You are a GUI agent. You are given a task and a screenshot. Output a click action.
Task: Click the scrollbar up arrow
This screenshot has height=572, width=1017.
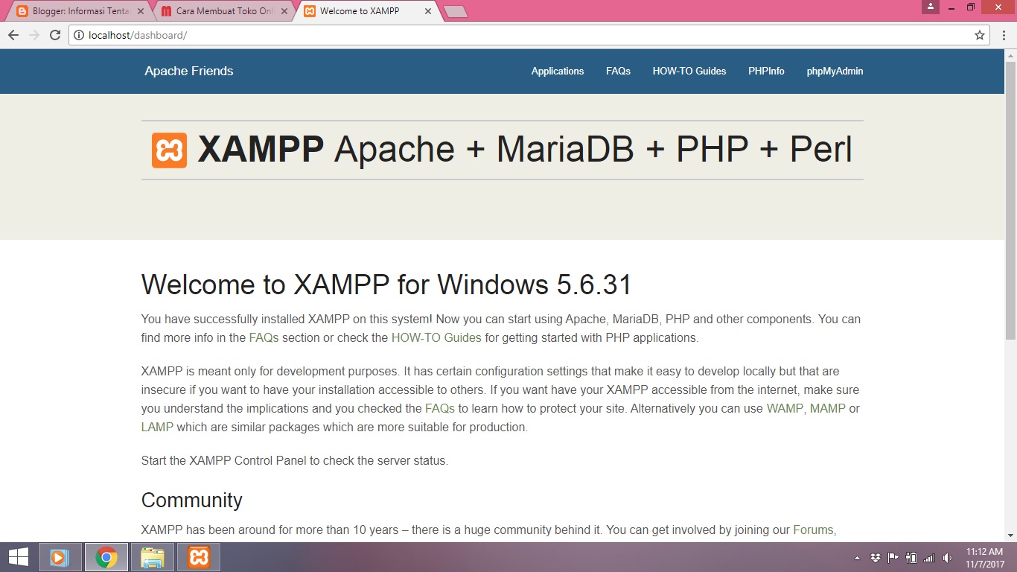pyautogui.click(x=1011, y=54)
